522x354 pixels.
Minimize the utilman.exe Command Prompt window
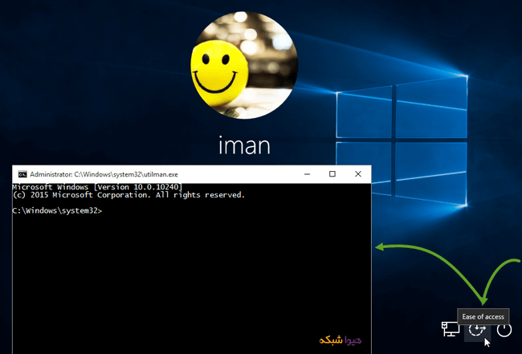pos(307,174)
